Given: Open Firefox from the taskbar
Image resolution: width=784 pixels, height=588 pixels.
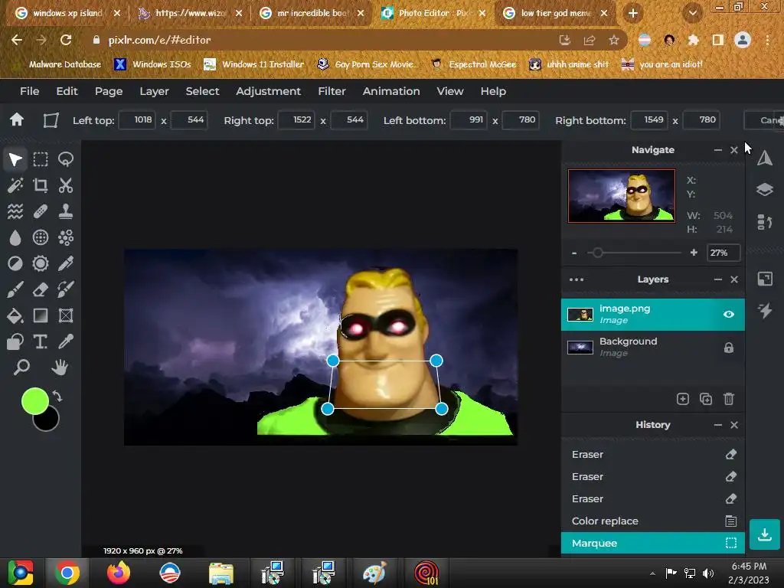Looking at the screenshot, I should coord(119,573).
